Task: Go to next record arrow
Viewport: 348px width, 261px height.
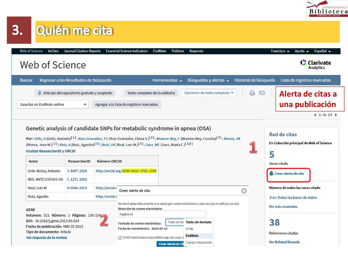Action: 336,115
